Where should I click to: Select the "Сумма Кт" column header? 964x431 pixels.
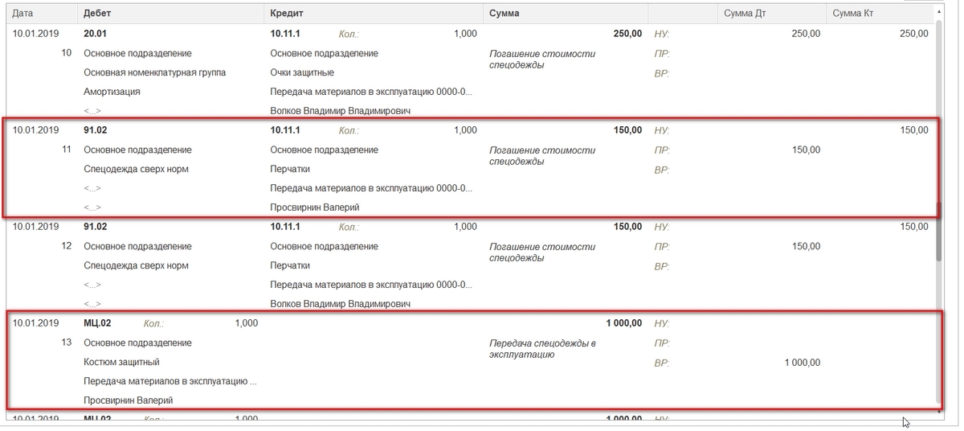[x=853, y=14]
